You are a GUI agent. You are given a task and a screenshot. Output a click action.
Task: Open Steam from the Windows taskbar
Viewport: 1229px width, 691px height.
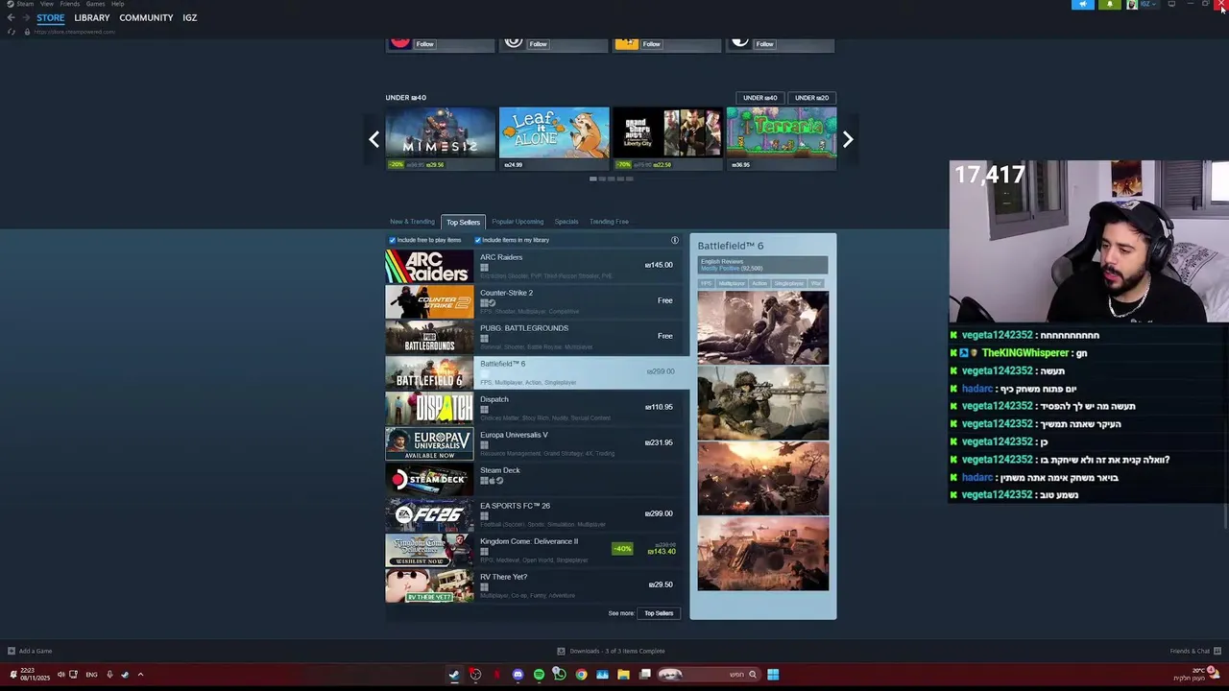454,675
